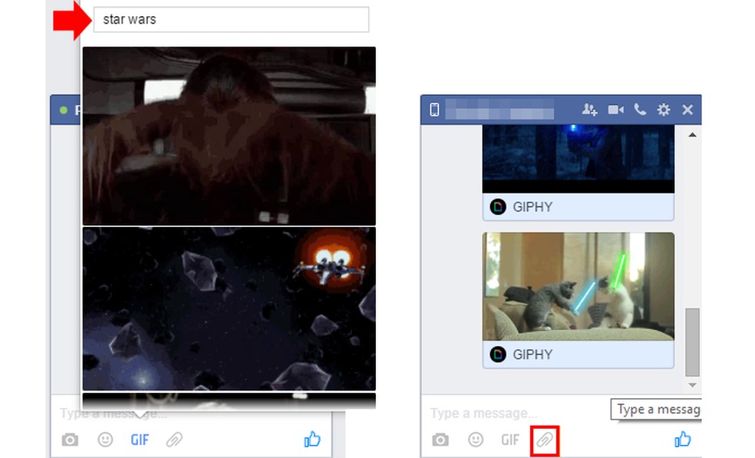Image resolution: width=755 pixels, height=458 pixels.
Task: Click the mobile phone status icon
Action: point(434,110)
